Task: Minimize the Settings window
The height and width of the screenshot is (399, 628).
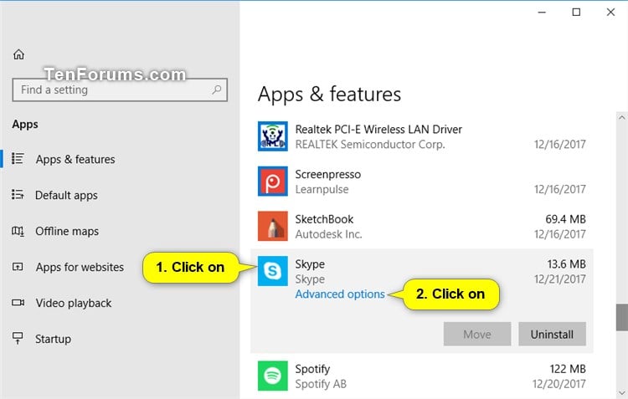Action: tap(542, 13)
